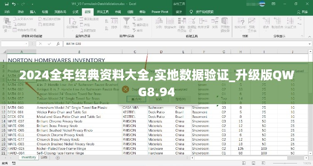
Task: Open the File tab
Action: click(x=7, y=12)
